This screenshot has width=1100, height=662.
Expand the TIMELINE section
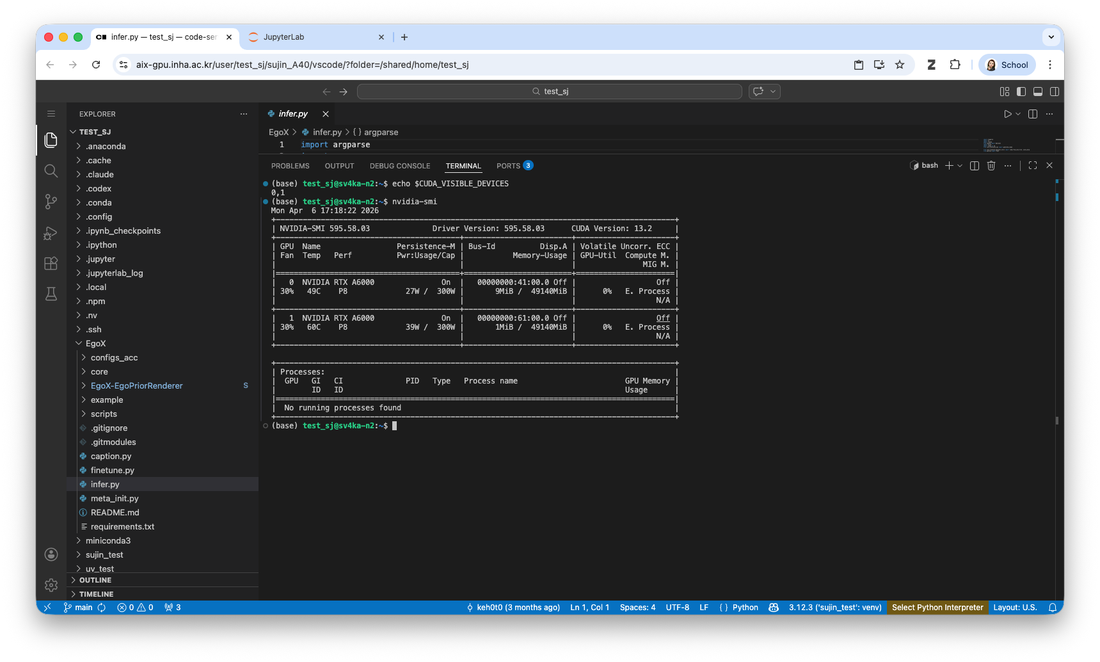tap(163, 594)
